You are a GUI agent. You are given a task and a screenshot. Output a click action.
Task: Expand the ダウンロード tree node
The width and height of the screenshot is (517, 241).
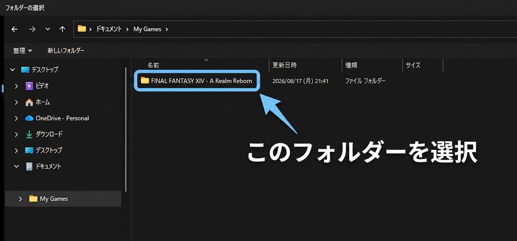[16, 134]
